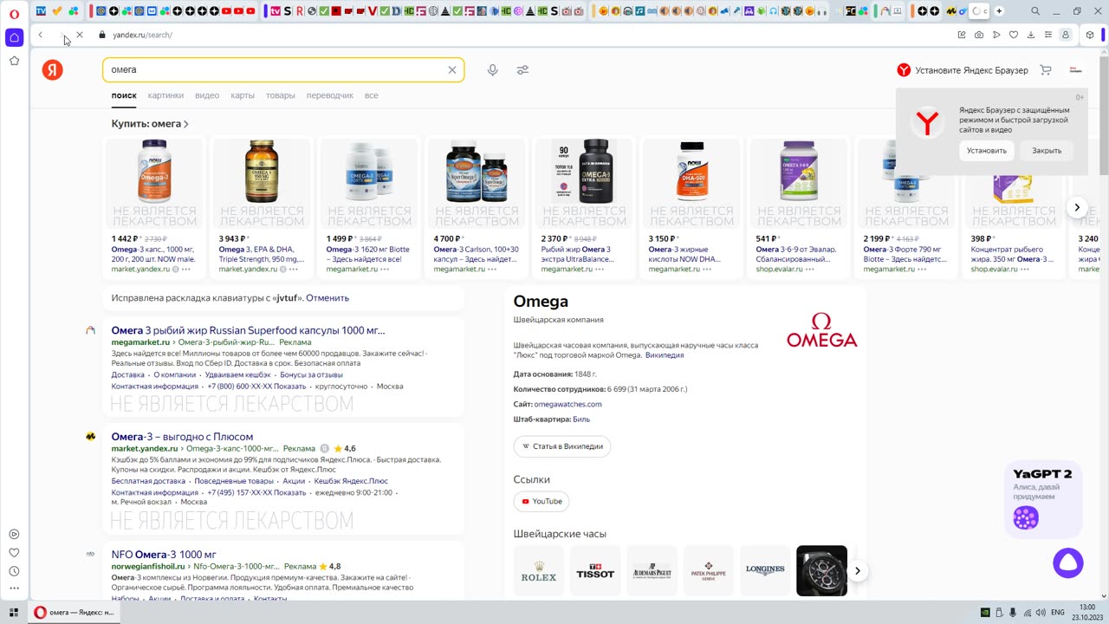The width and height of the screenshot is (1109, 624).
Task: Open the heart icon in bottom sidebar
Action: click(14, 553)
